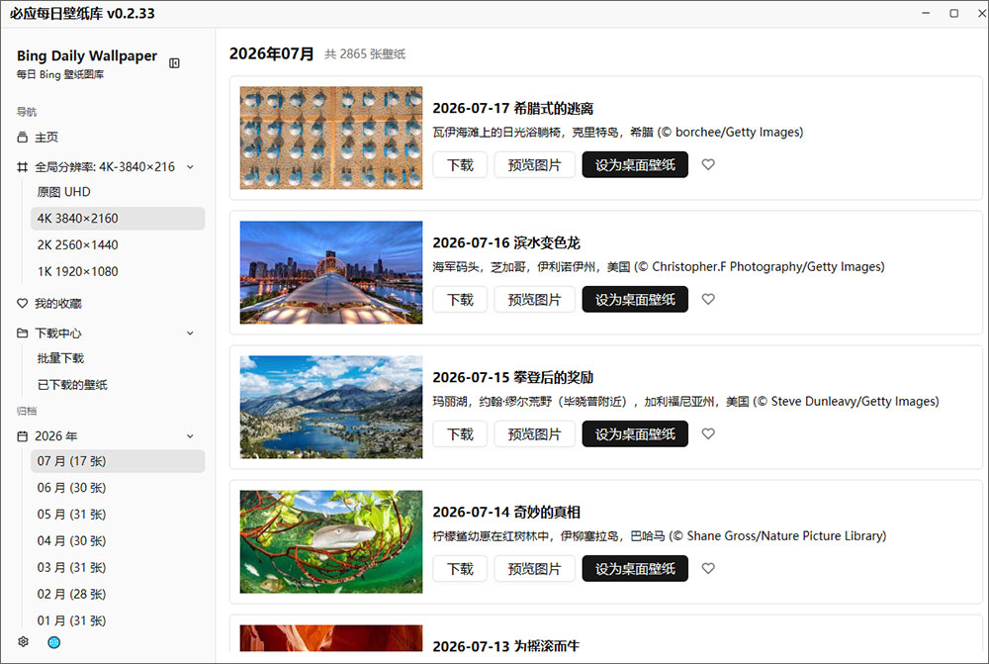Click the globe language icon
989x664 pixels.
[x=54, y=642]
